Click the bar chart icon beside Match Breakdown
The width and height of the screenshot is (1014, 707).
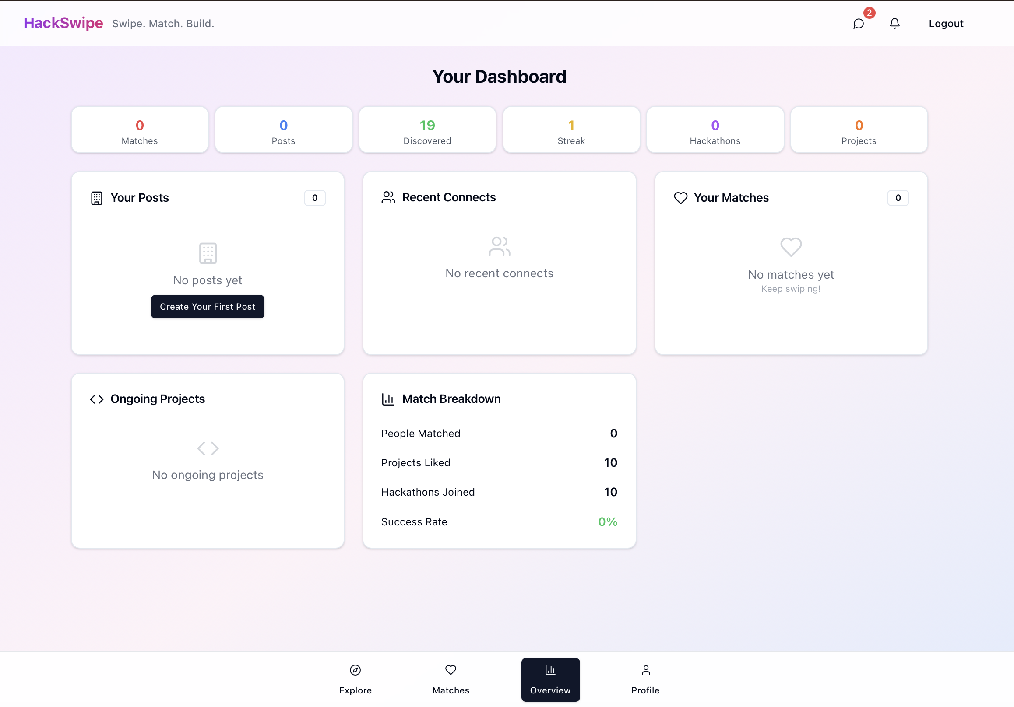click(x=388, y=399)
